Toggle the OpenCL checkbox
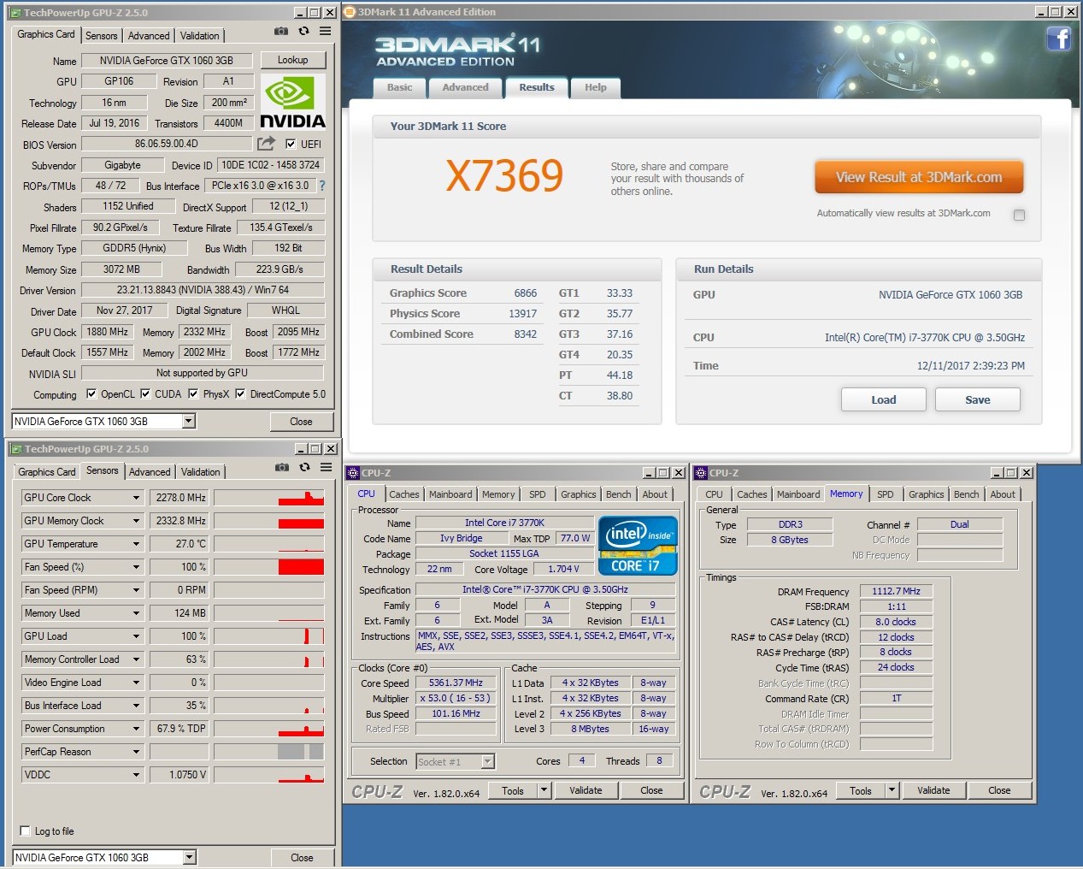 (91, 394)
